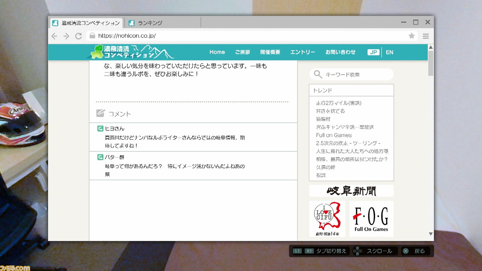482x271 pixels.
Task: Click the R1 button hint icon
Action: pyautogui.click(x=309, y=251)
